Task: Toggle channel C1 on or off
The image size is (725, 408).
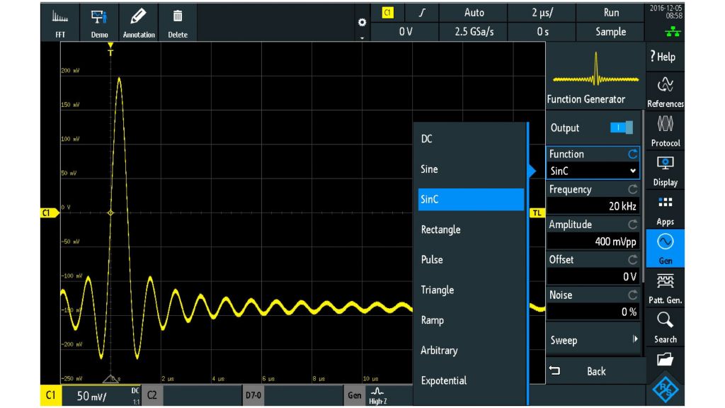Action: (50, 397)
